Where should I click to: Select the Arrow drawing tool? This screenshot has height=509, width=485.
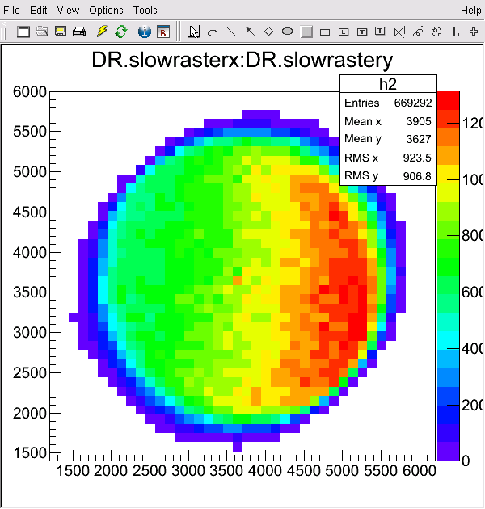[250, 32]
